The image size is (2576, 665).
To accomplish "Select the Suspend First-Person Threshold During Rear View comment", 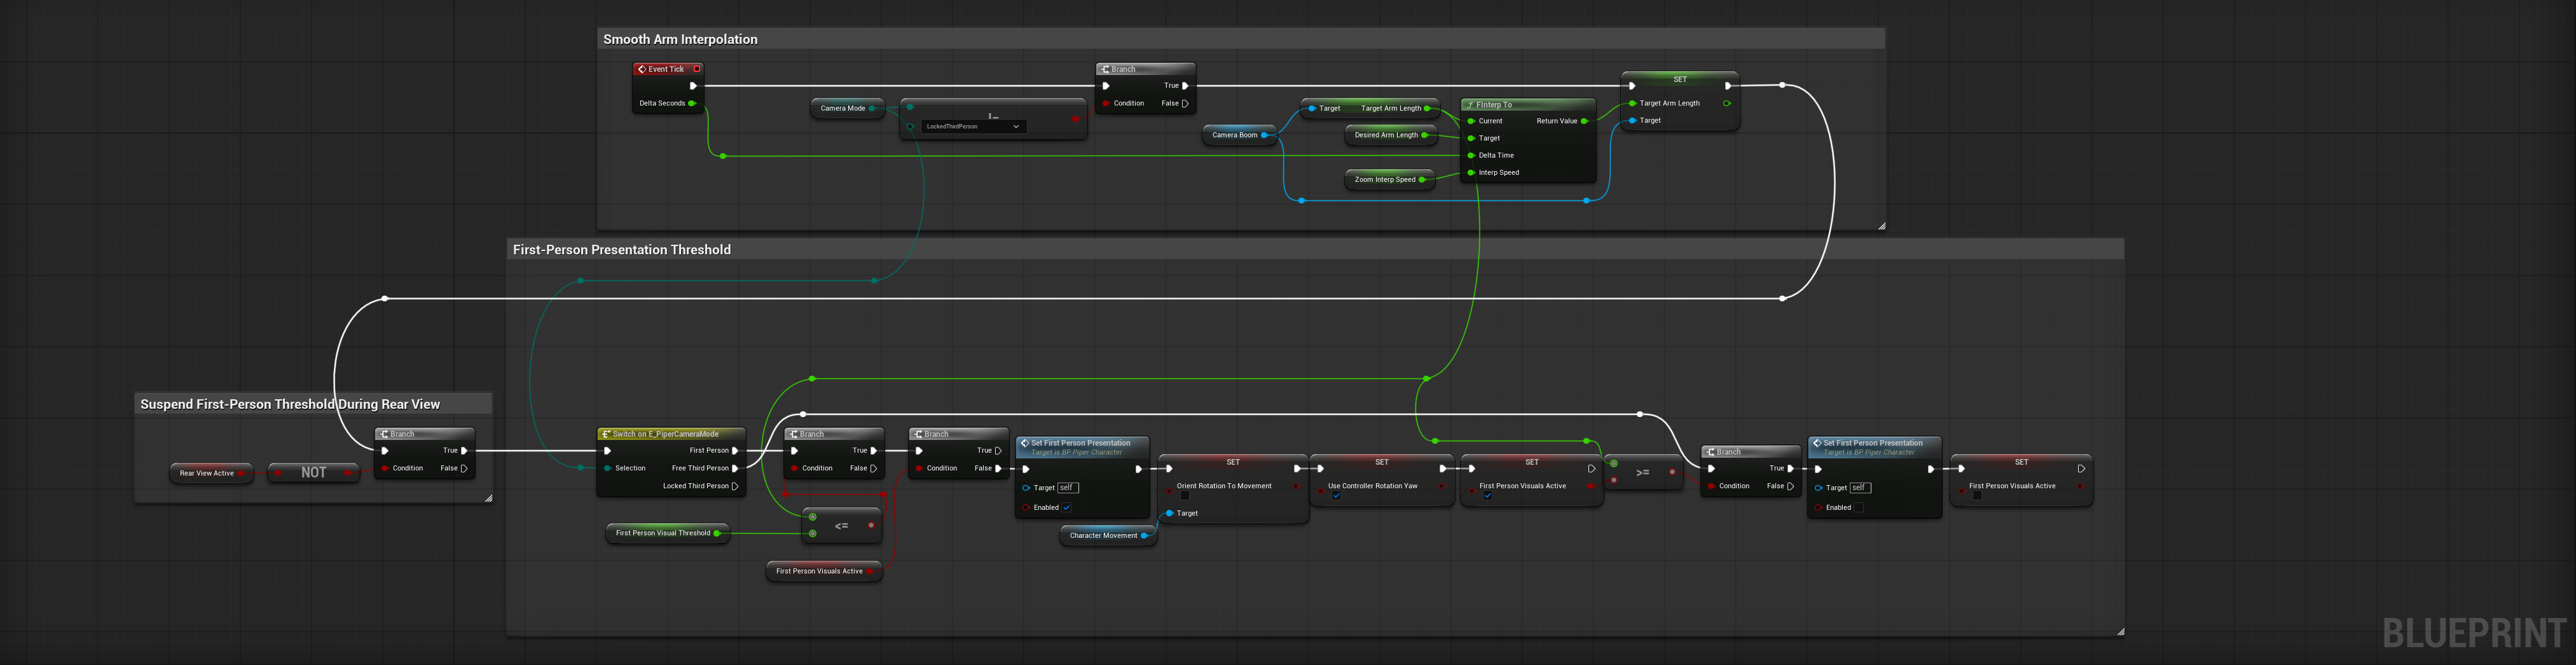I will 290,404.
